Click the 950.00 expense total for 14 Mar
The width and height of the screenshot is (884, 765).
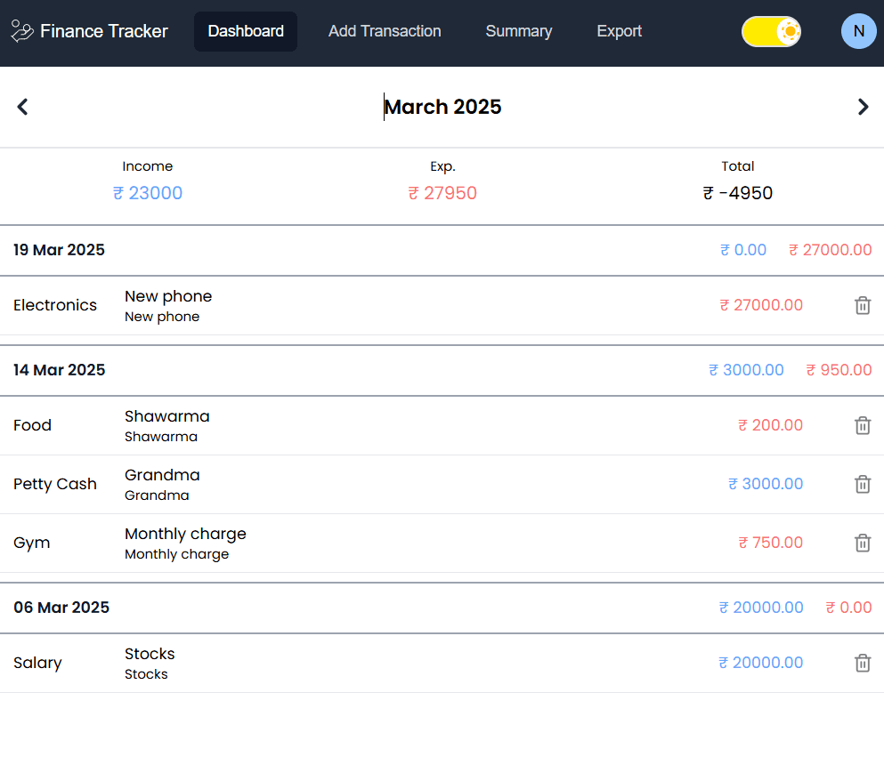point(839,369)
